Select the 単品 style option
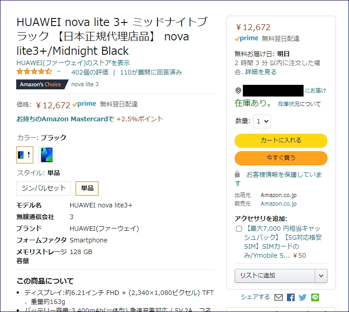Screen dimensions: 349x312 [87, 188]
